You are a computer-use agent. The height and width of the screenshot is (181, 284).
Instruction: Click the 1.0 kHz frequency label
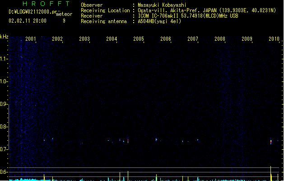[x=4, y=81]
